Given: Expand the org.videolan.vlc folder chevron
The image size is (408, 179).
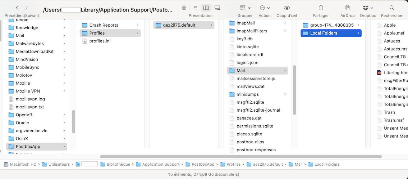Looking at the screenshot, I should pyautogui.click(x=64, y=130).
